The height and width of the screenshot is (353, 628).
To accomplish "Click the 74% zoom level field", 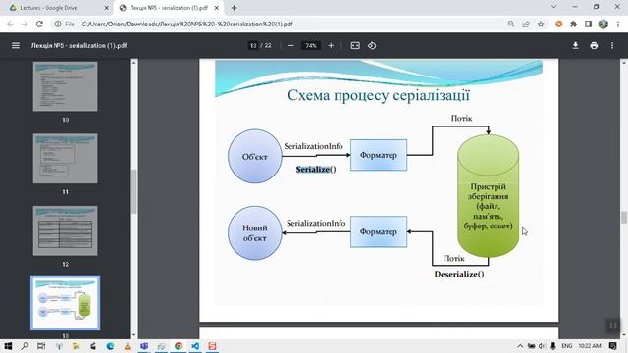I will click(x=311, y=46).
